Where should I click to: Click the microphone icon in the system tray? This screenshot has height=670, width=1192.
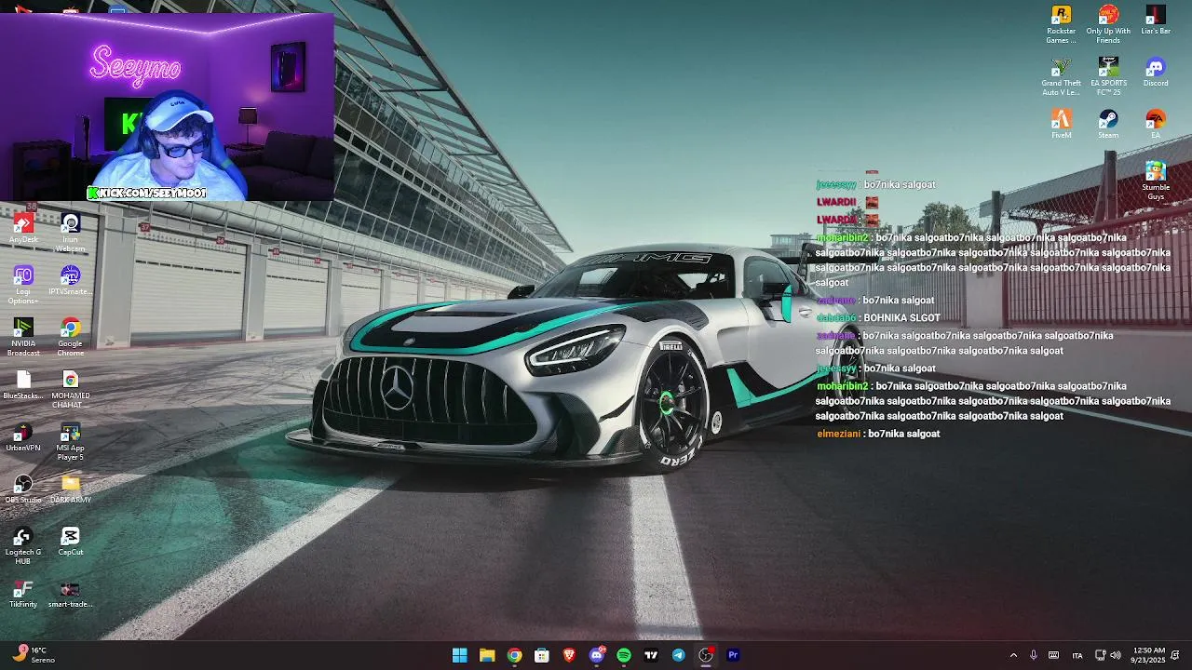pos(1034,655)
